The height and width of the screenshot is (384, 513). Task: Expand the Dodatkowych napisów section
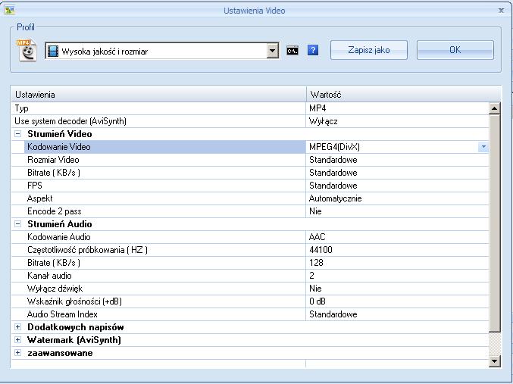click(18, 327)
